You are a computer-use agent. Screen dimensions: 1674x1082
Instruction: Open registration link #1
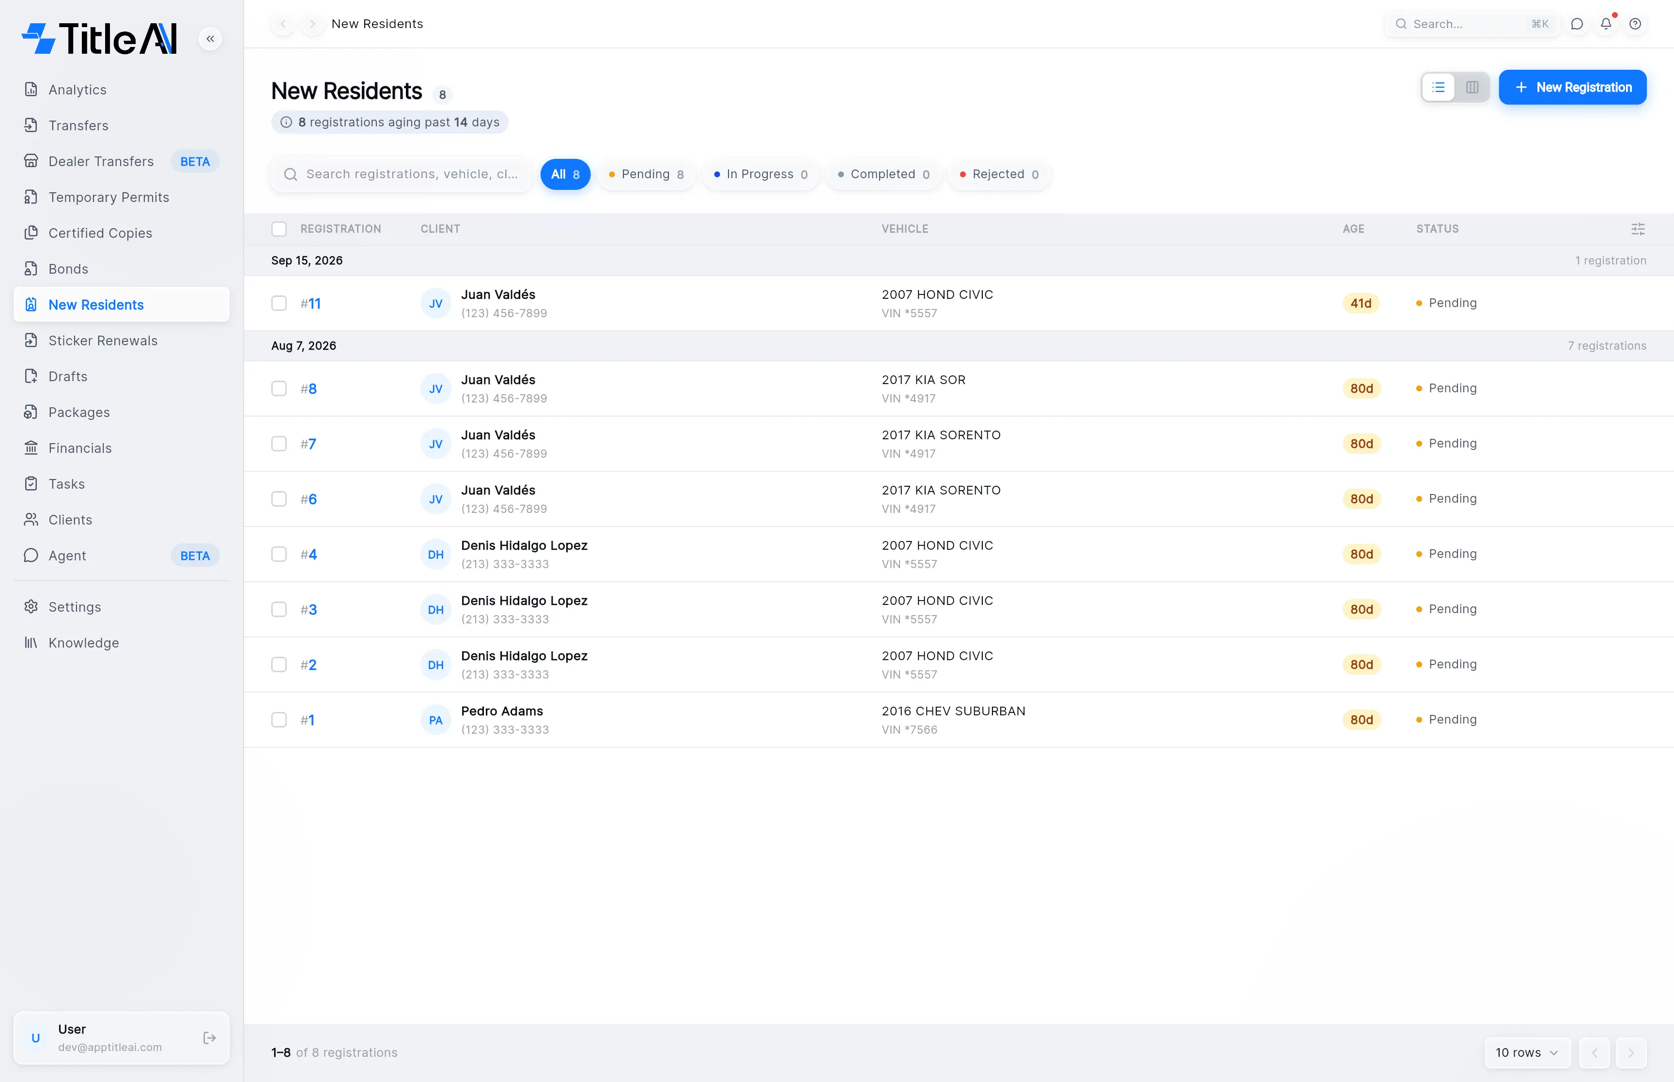(307, 719)
